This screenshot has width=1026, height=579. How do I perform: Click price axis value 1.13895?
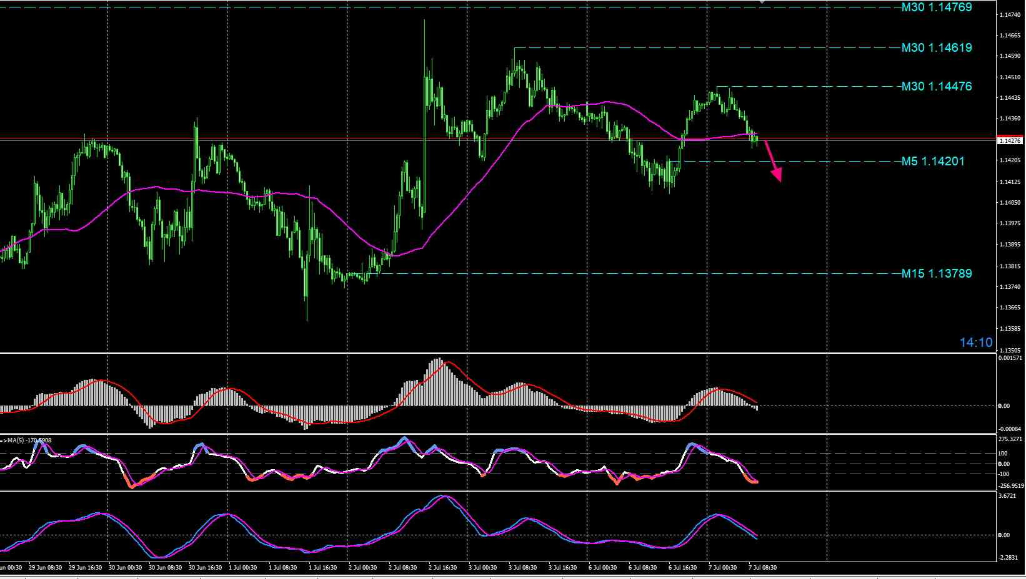click(1010, 245)
